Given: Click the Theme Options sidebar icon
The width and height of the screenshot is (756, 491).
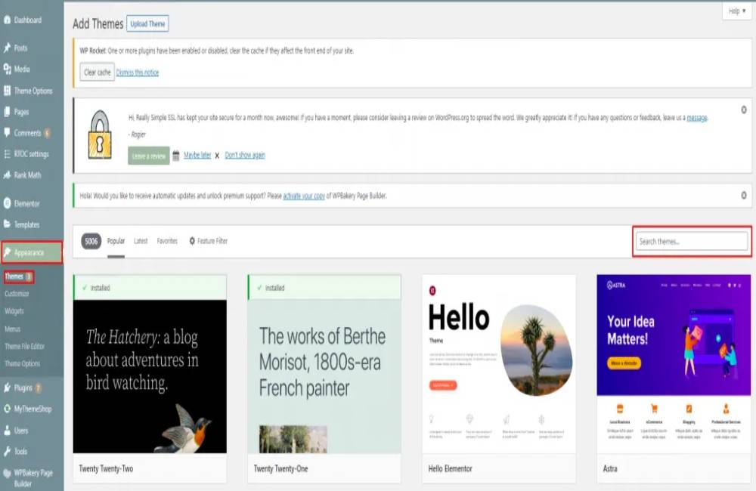Looking at the screenshot, I should click(7, 91).
